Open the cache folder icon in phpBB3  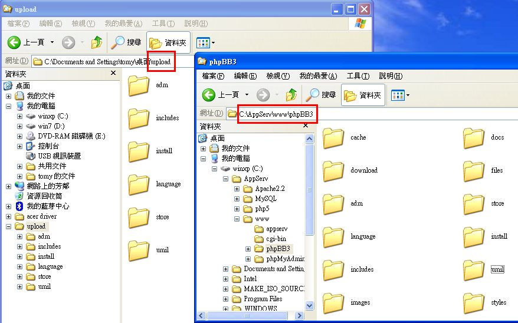click(333, 138)
